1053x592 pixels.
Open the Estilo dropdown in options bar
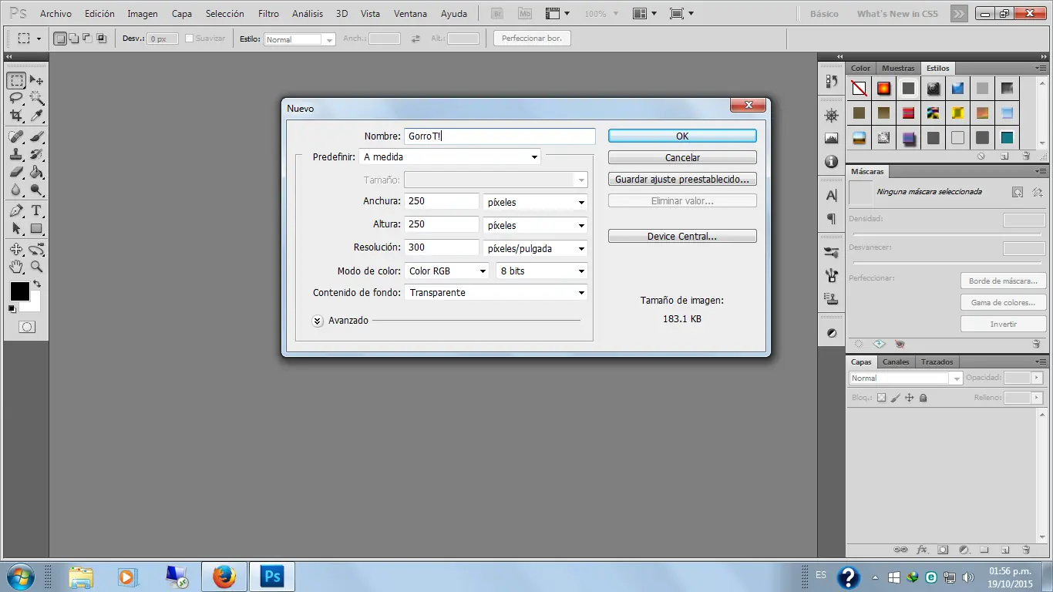(x=300, y=39)
